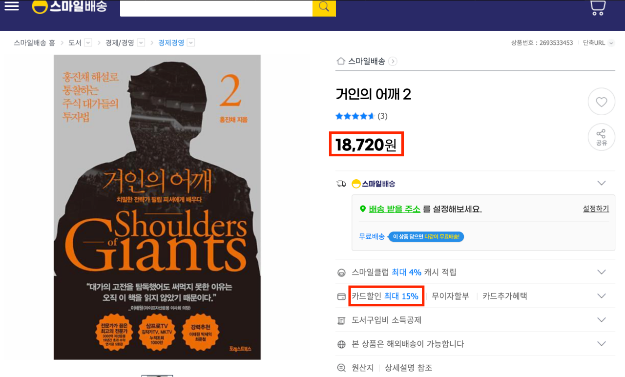Screen dimensions: 625x377
Task: Click the 상세설명 참조 text
Action: (409, 368)
